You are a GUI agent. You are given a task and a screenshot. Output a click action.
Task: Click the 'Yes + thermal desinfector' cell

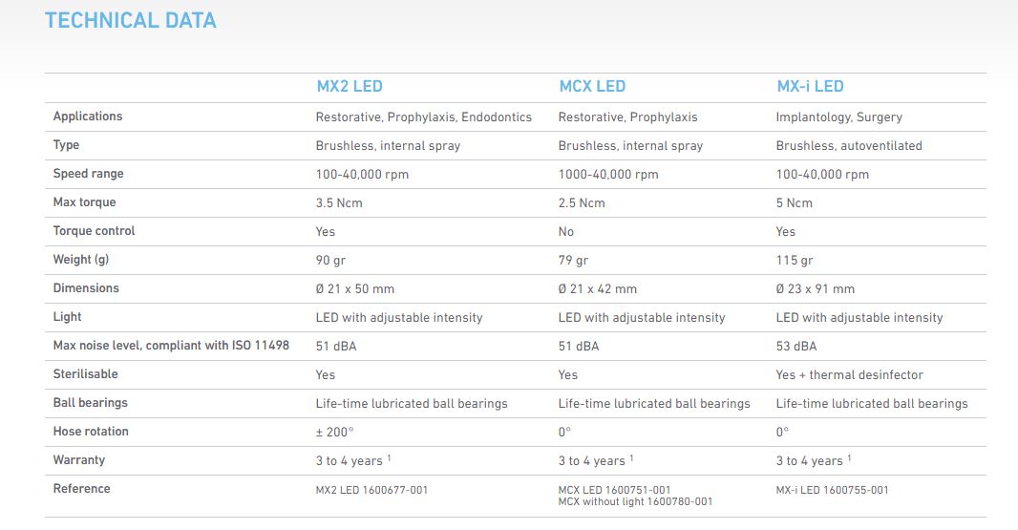click(849, 374)
